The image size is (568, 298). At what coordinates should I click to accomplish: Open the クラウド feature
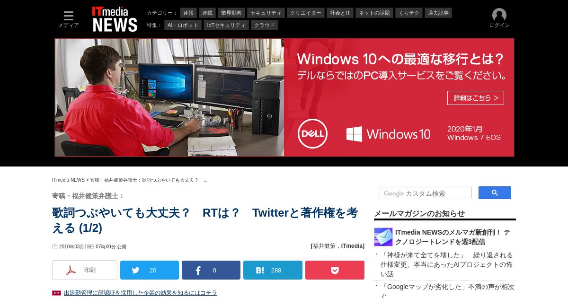pyautogui.click(x=265, y=25)
